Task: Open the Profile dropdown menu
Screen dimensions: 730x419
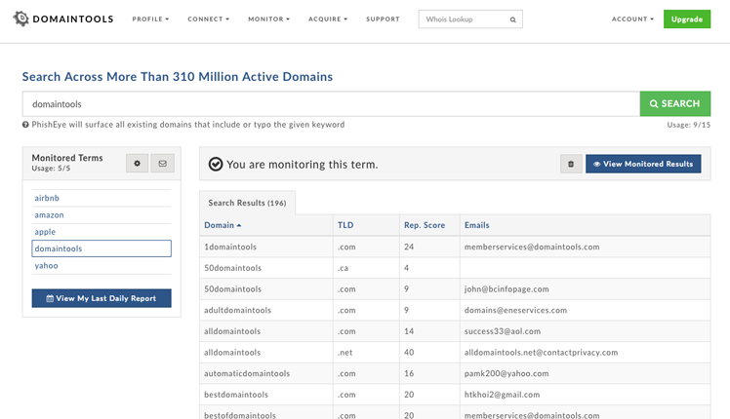Action: click(x=150, y=19)
